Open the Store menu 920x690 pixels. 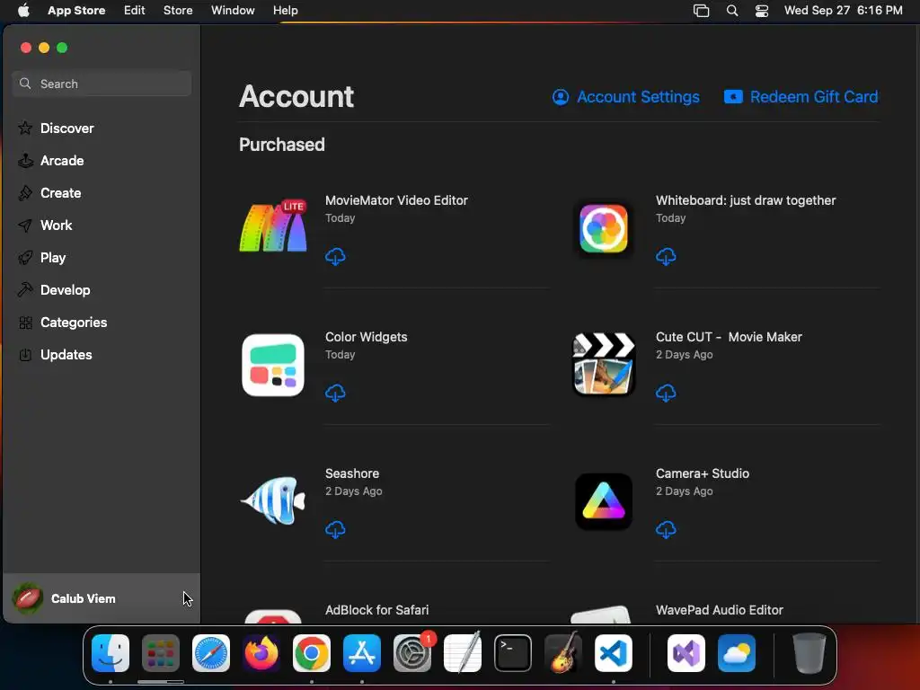[x=178, y=10]
